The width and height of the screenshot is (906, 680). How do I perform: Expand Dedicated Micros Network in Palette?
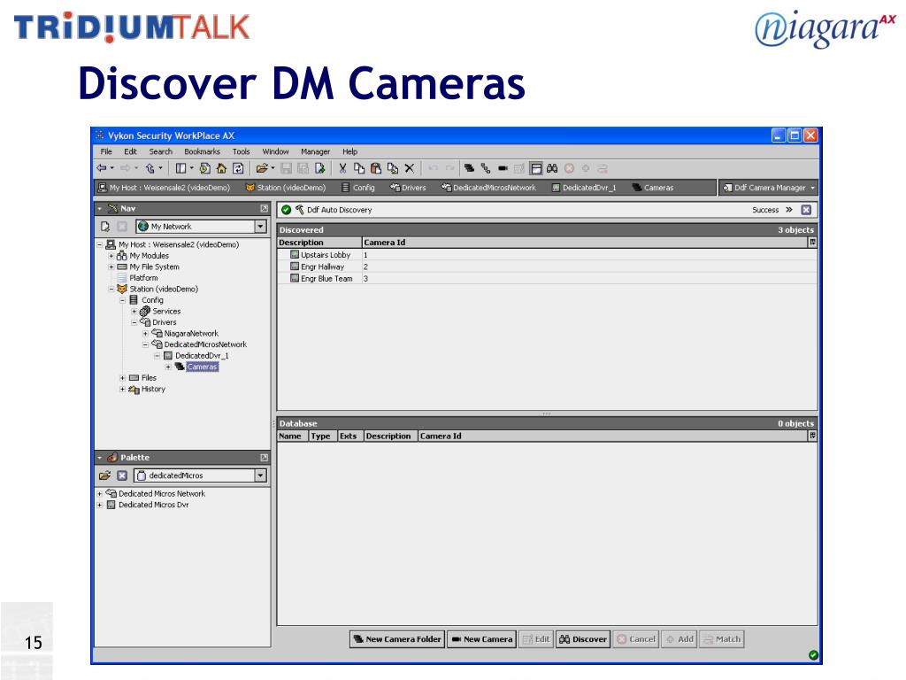point(99,494)
